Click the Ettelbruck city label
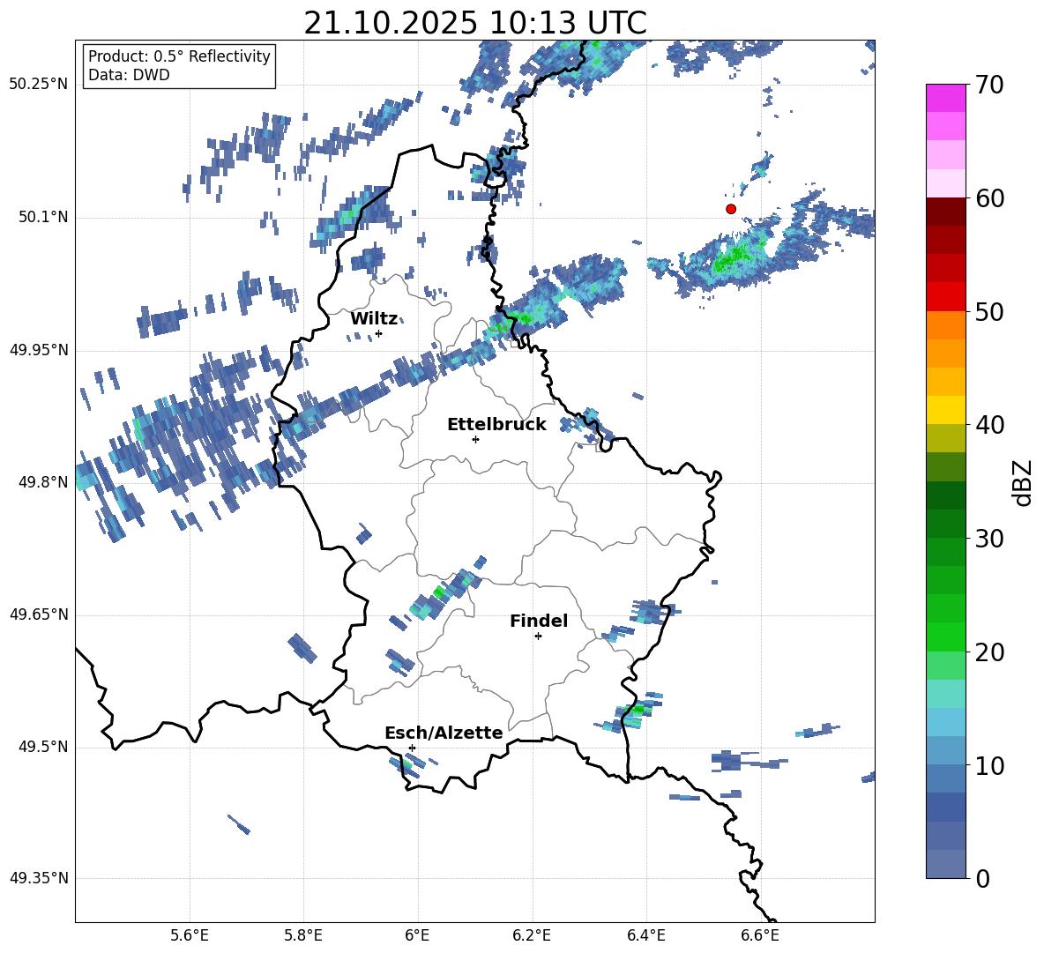 tap(496, 425)
